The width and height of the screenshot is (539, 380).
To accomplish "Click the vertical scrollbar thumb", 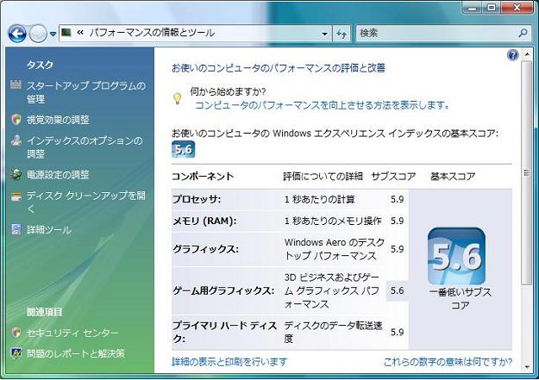I will (526, 173).
